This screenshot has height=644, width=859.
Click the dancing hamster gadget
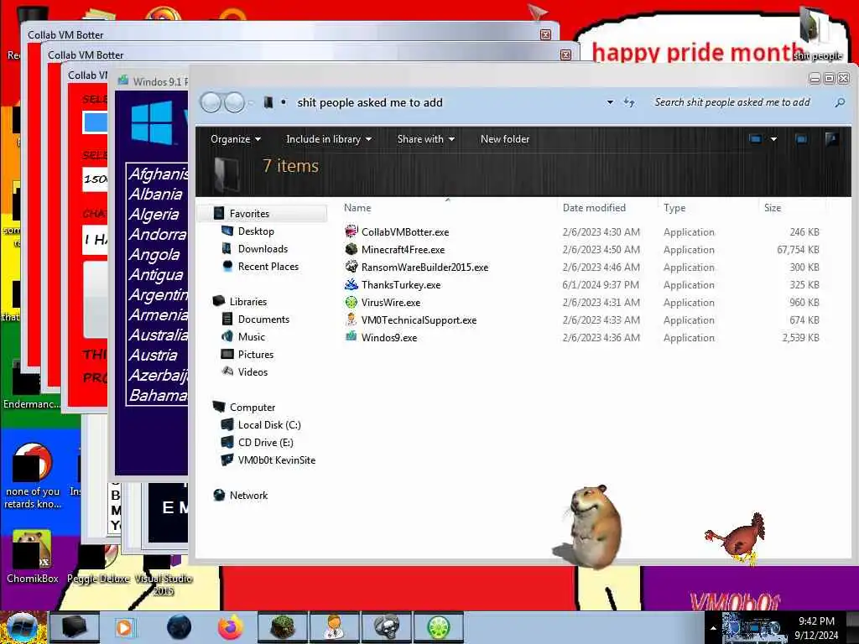pos(591,527)
